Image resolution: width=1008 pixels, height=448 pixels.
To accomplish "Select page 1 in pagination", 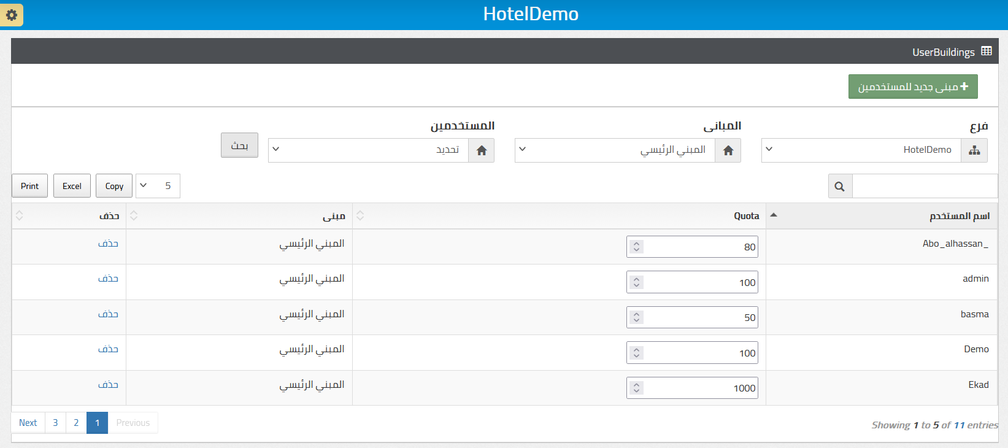I will 97,423.
